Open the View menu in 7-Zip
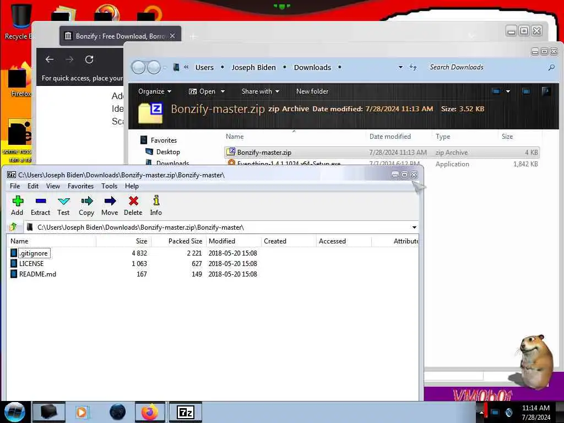Image resolution: width=564 pixels, height=423 pixels. pos(53,186)
